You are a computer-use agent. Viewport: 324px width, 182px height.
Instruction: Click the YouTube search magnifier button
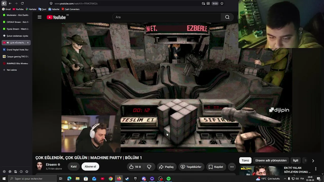point(227,17)
